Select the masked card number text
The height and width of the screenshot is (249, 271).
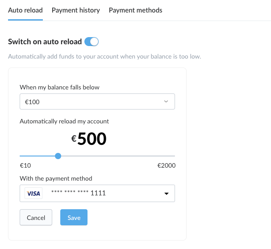79,193
